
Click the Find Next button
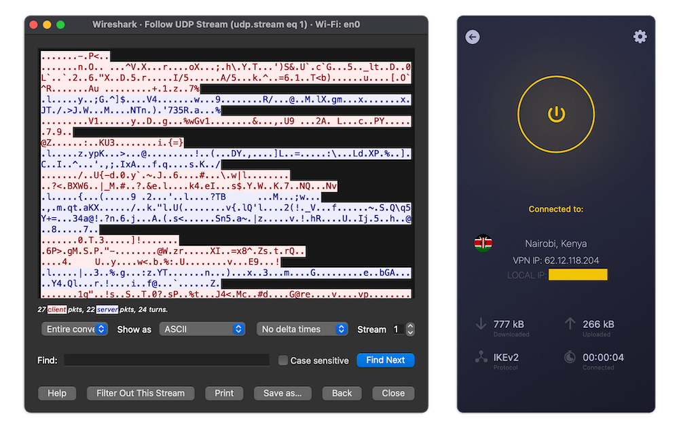click(x=386, y=360)
